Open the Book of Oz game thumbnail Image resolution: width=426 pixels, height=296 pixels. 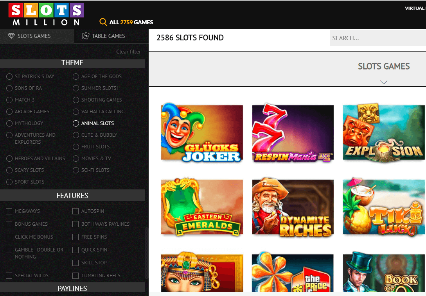point(384,271)
